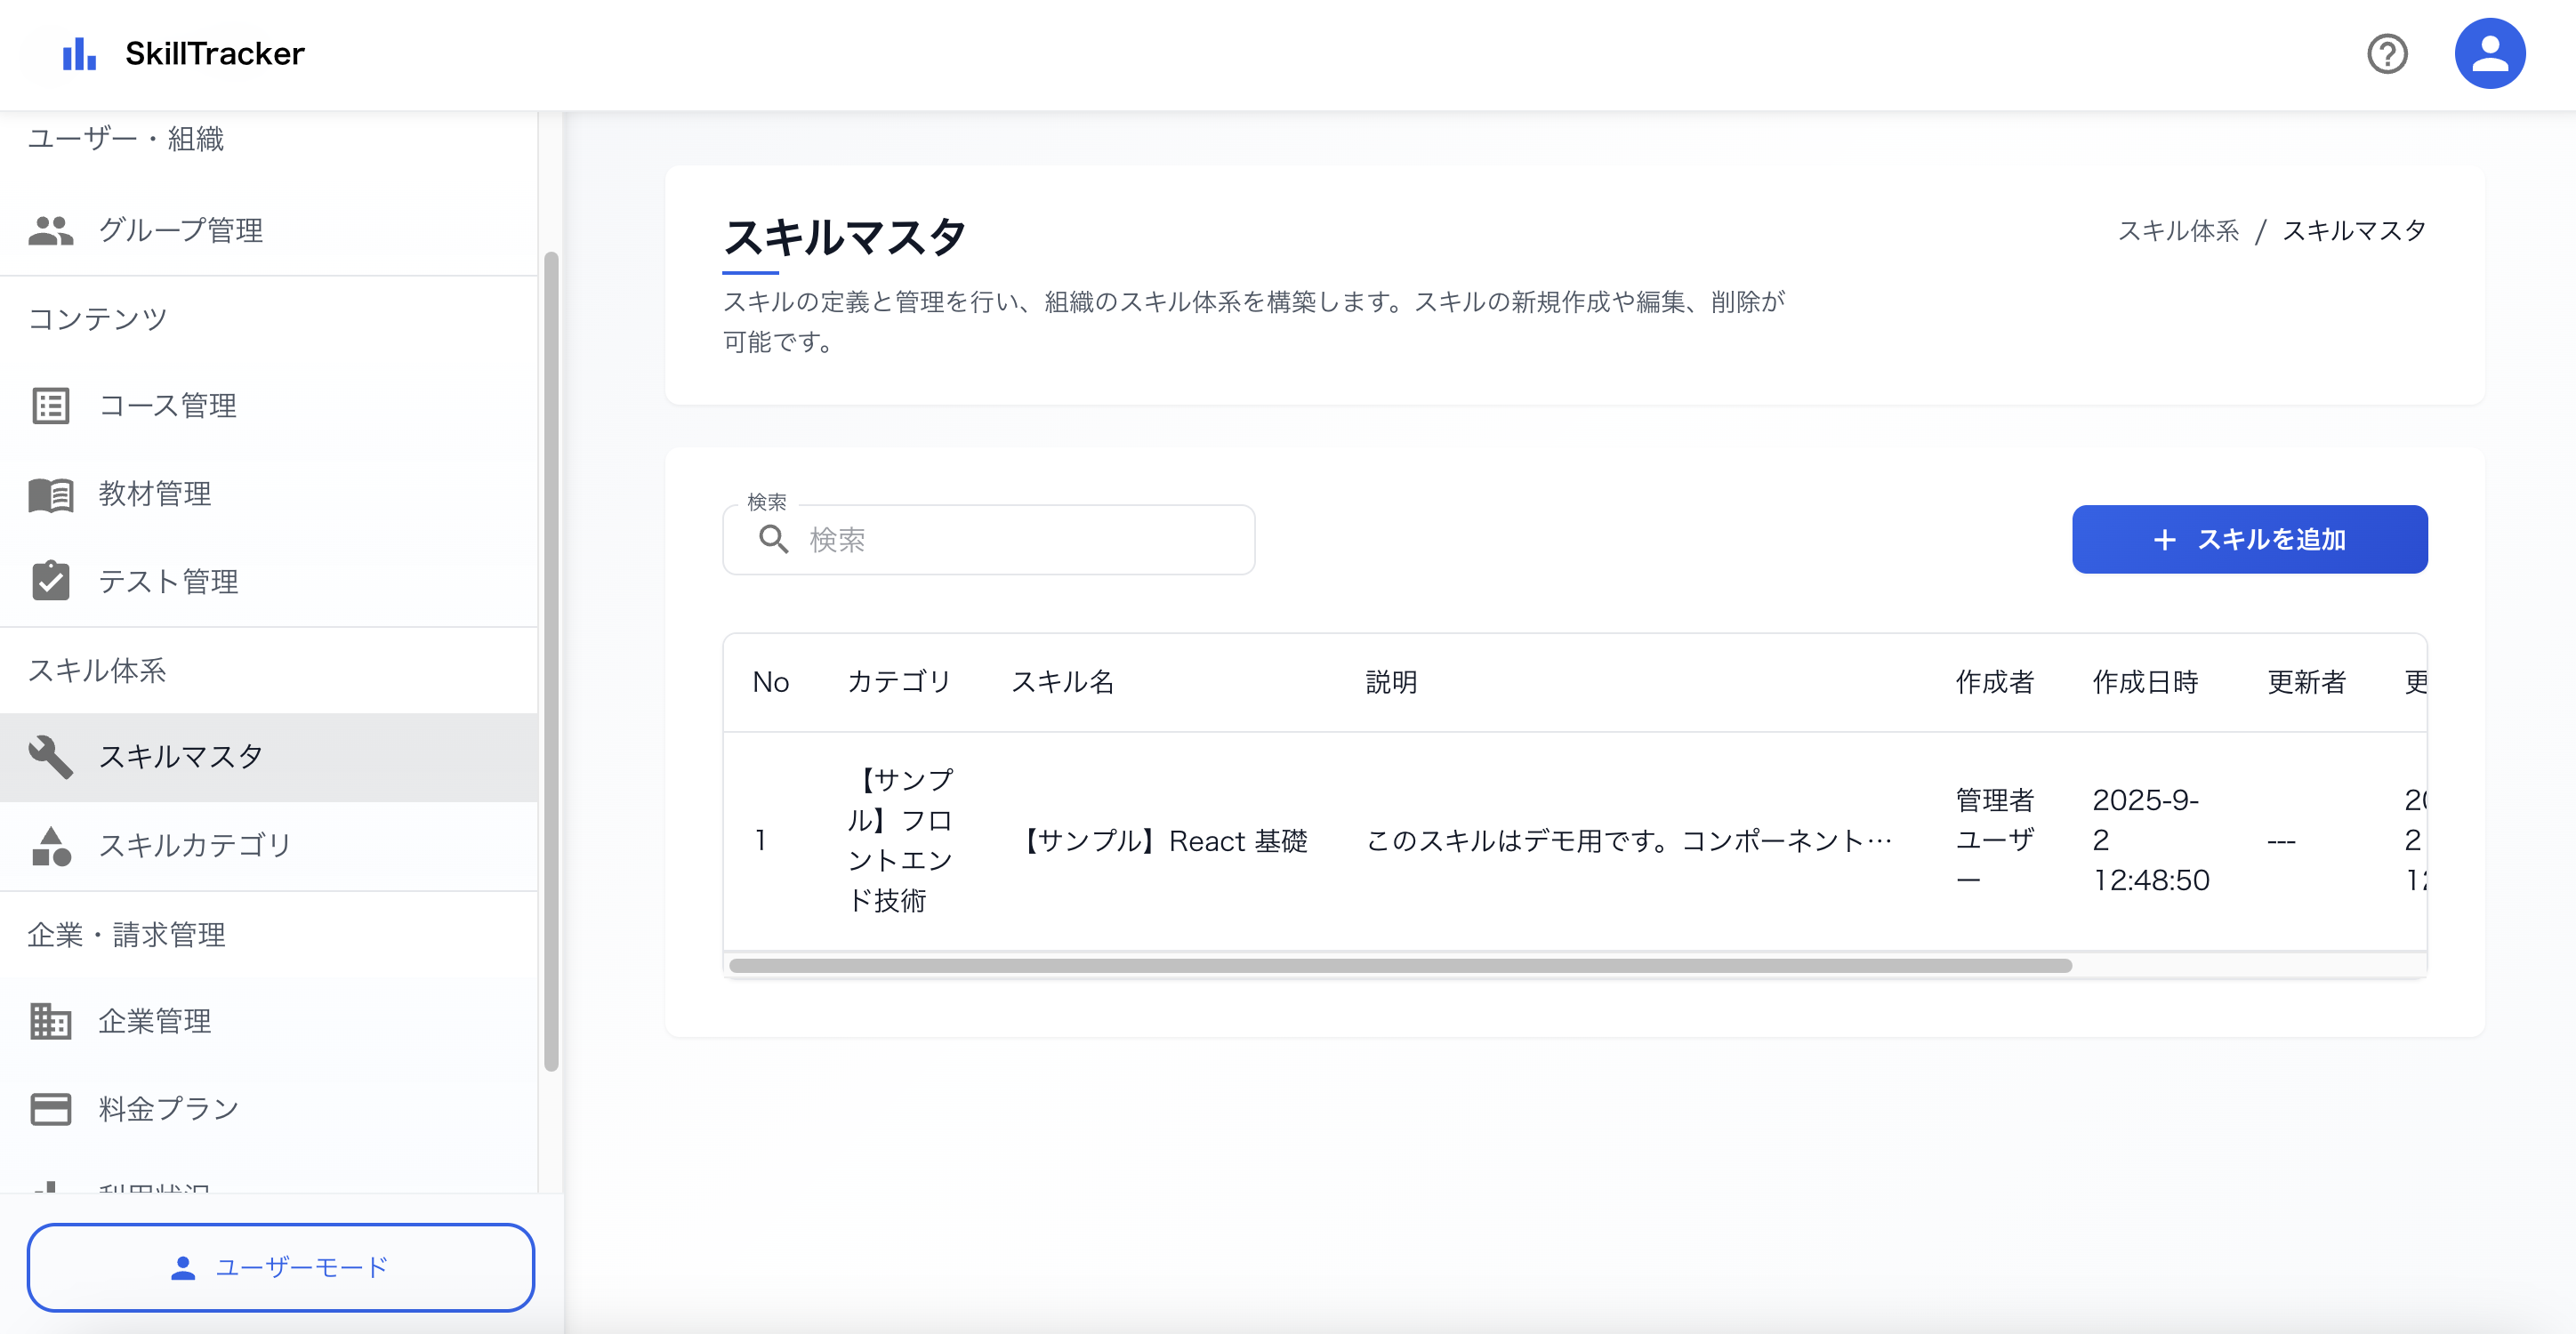Select the グループ管理 people icon

(52, 231)
